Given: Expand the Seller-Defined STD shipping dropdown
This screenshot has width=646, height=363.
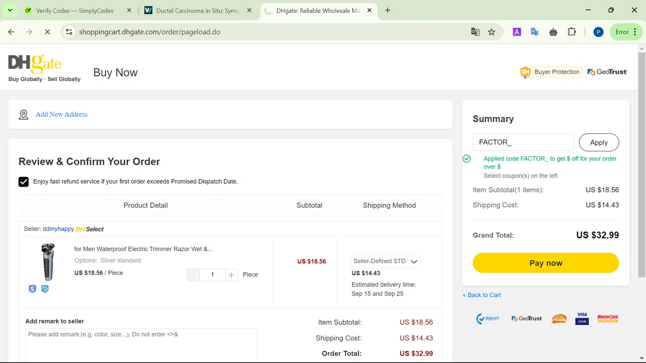Looking at the screenshot, I should click(385, 261).
